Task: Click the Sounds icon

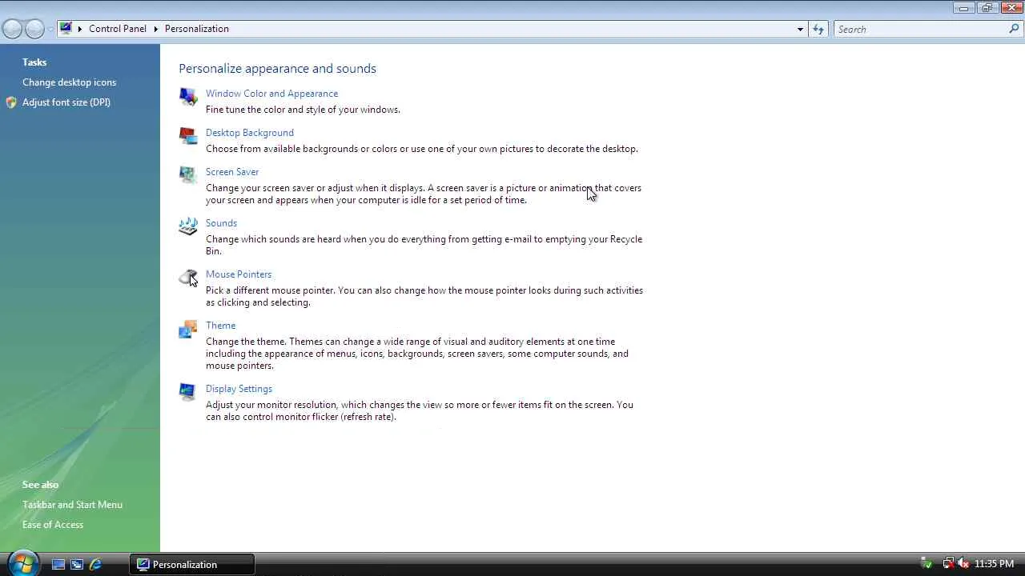Action: pos(188,226)
